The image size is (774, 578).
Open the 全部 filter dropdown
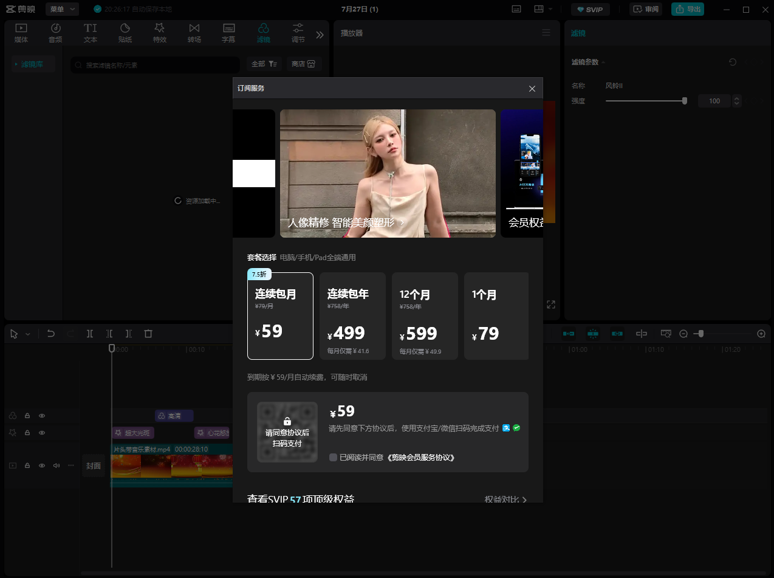pyautogui.click(x=264, y=64)
